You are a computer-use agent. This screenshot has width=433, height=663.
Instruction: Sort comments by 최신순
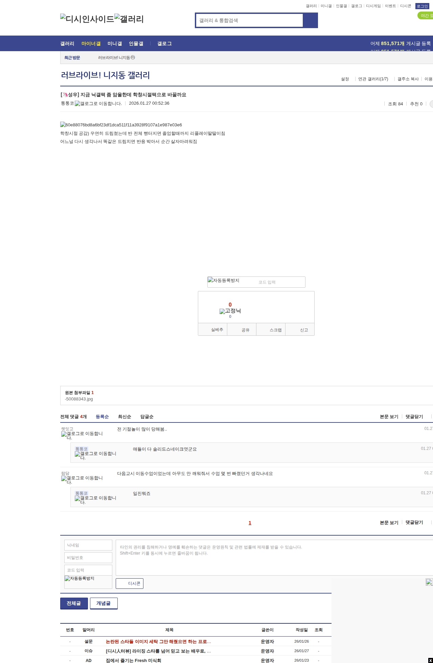(124, 417)
